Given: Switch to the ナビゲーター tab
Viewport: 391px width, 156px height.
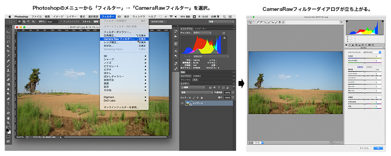Looking at the screenshot, I should (x=201, y=28).
